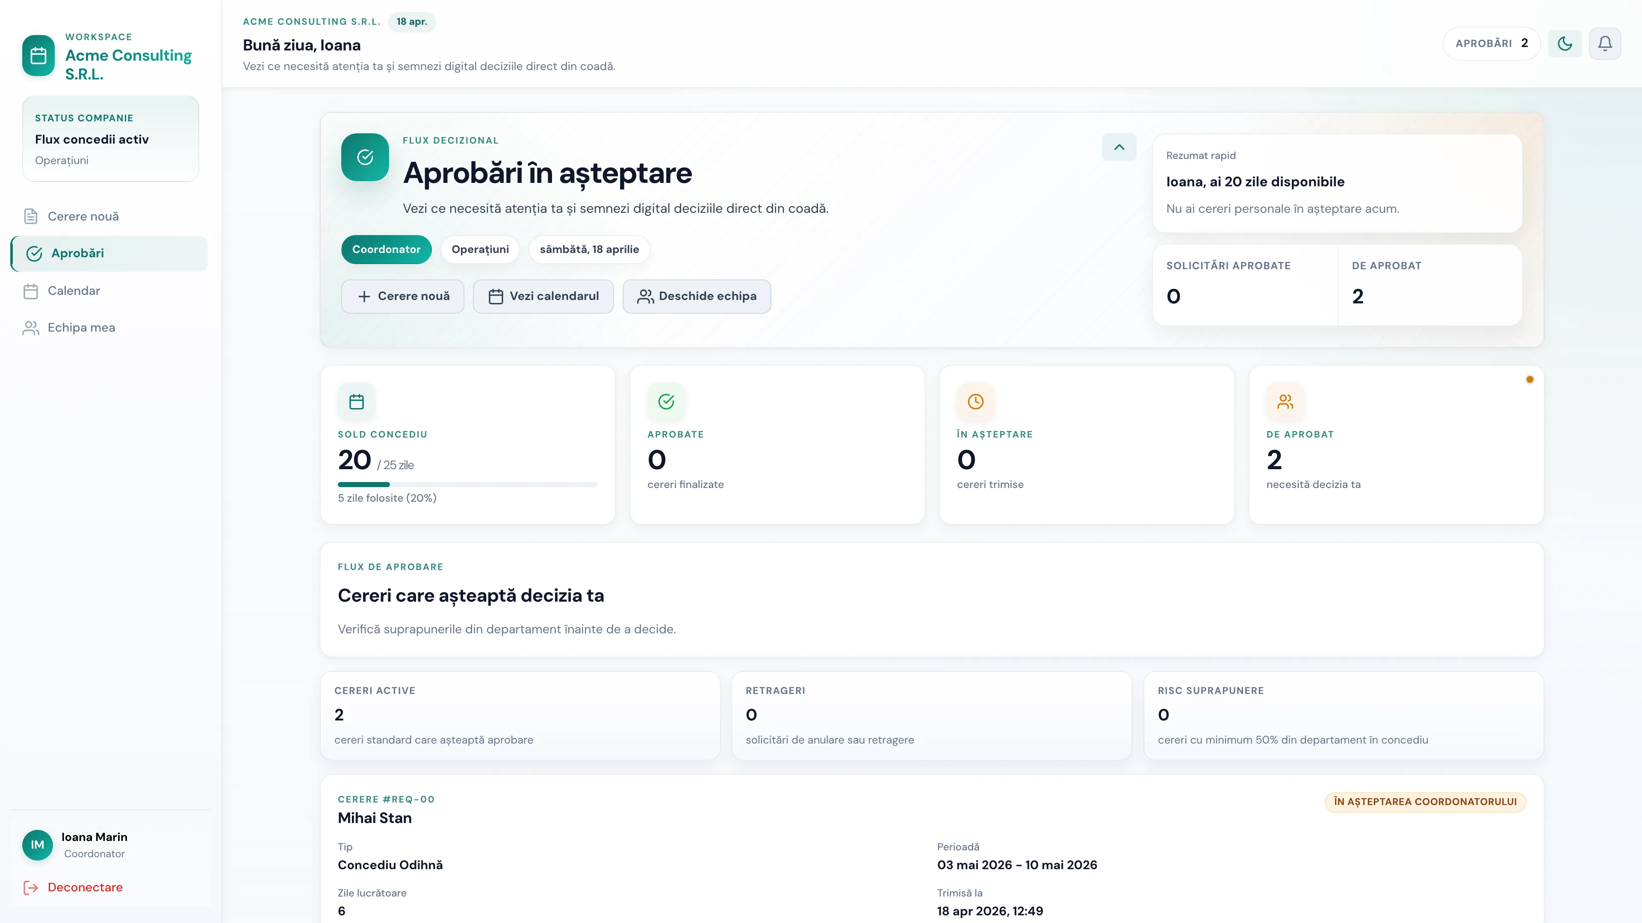Click the 18 apr. date badge in header
The width and height of the screenshot is (1642, 923).
(x=412, y=22)
